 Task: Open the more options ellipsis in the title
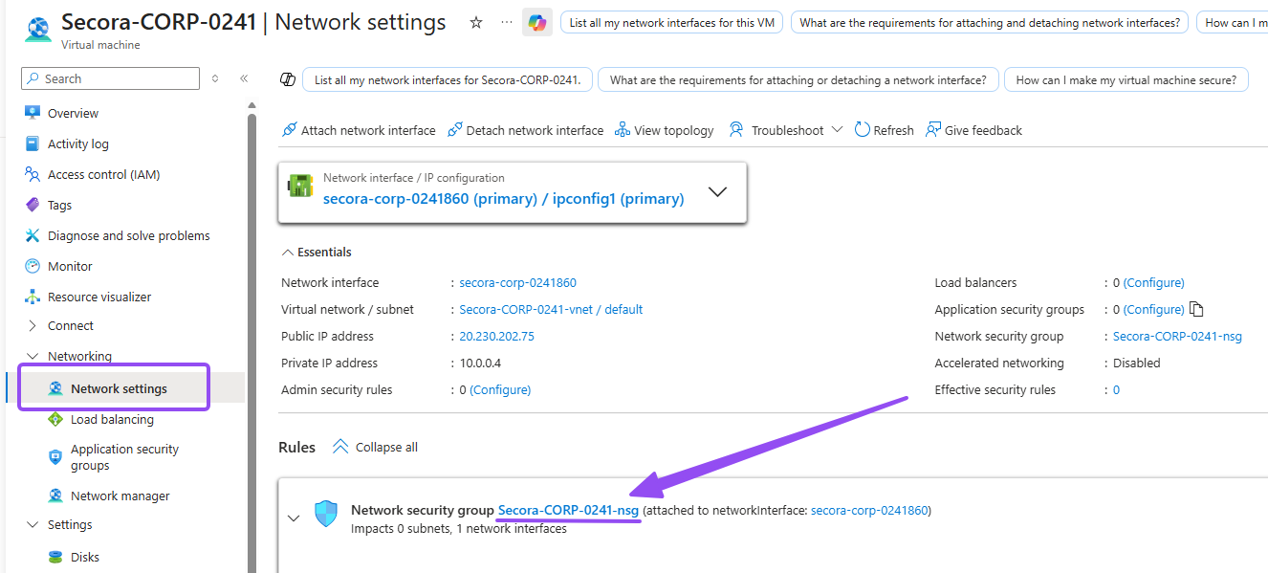pyautogui.click(x=506, y=22)
